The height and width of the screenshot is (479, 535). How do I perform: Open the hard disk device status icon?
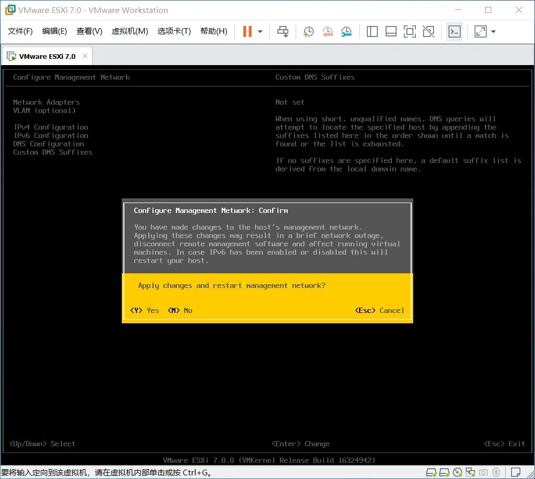pos(430,472)
